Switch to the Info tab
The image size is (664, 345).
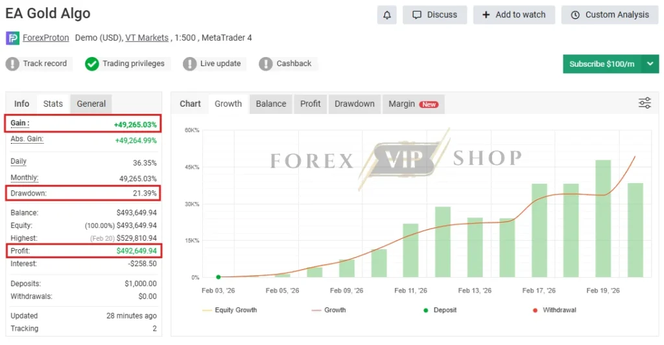(x=21, y=104)
